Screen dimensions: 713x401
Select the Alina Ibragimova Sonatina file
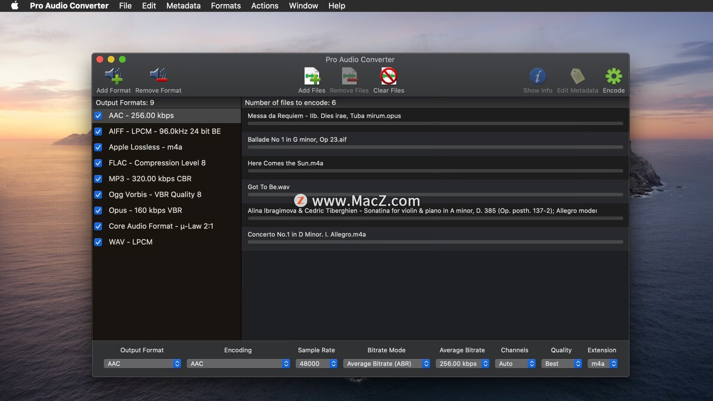(x=435, y=215)
